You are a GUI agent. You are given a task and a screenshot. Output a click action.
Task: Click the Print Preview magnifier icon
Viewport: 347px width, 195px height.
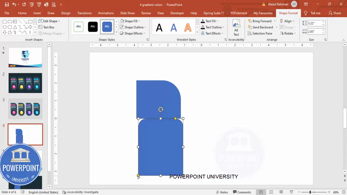click(54, 5)
